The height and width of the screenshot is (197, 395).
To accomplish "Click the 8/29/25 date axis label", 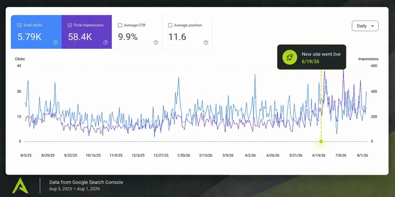I will point(48,155).
